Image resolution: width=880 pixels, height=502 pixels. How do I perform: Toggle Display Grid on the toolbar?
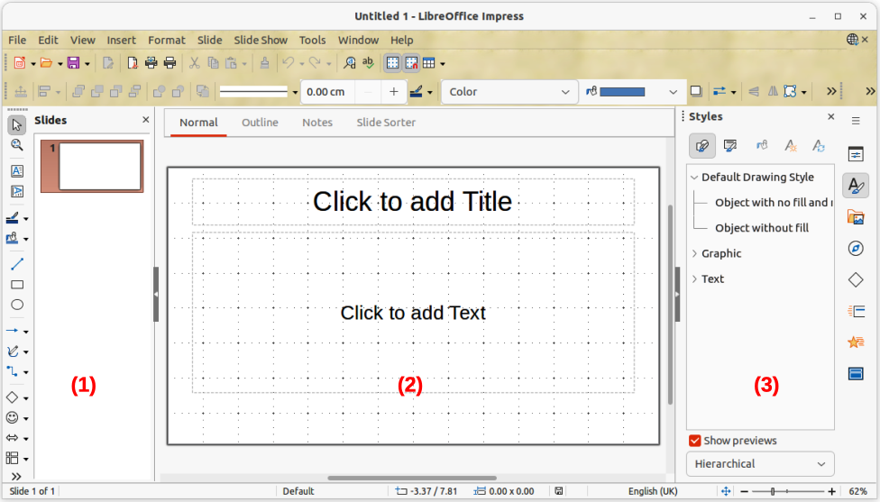(393, 63)
